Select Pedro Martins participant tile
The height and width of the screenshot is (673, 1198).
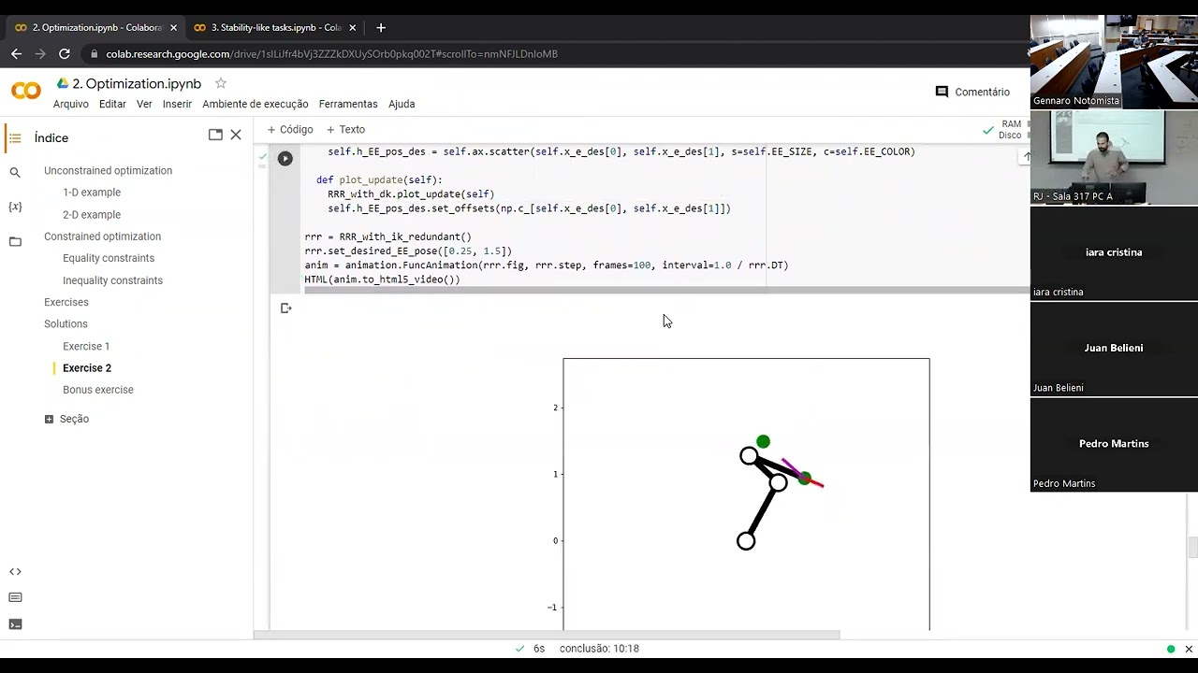tap(1114, 444)
